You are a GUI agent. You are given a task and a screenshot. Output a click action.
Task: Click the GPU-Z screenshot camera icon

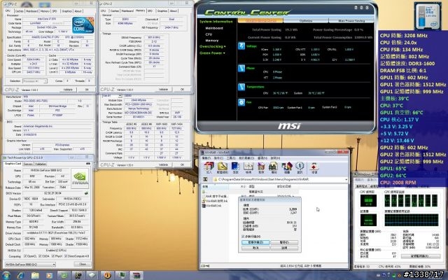88,164
